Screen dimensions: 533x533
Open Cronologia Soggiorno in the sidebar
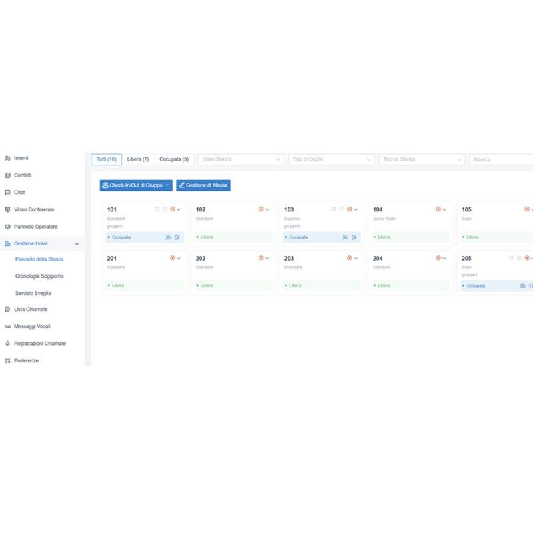[39, 276]
